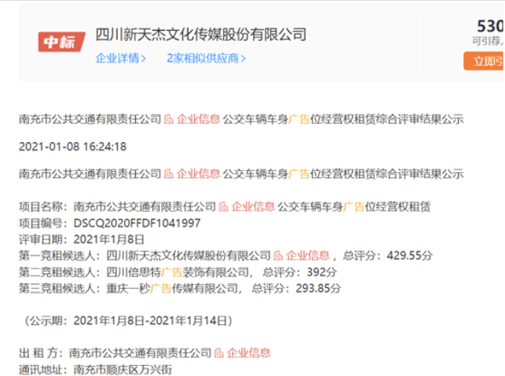Viewport: 505px width, 376px height.
Task: Click score 392分
Action: click(x=322, y=272)
